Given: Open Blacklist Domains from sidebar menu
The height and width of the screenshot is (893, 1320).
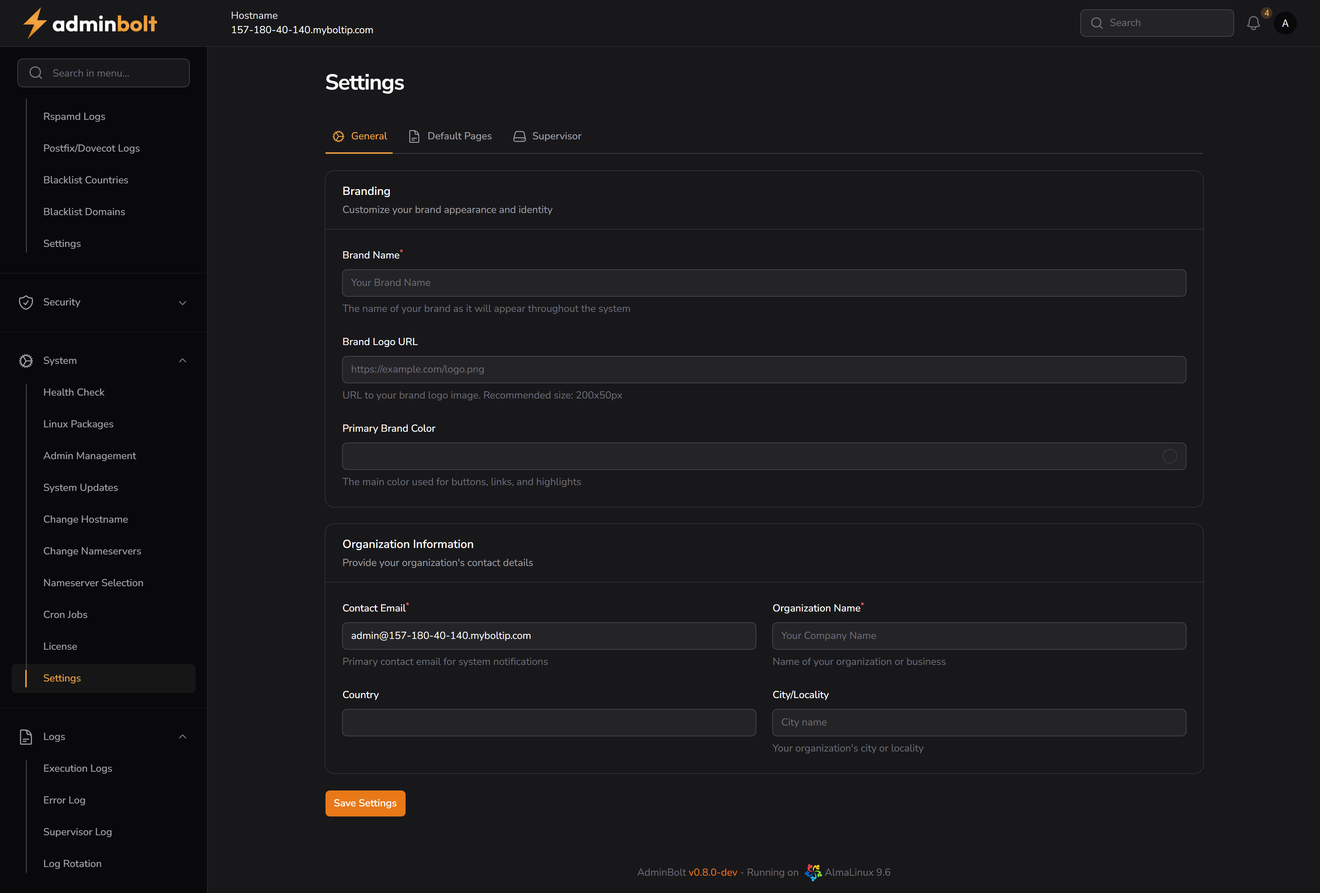Looking at the screenshot, I should point(84,211).
